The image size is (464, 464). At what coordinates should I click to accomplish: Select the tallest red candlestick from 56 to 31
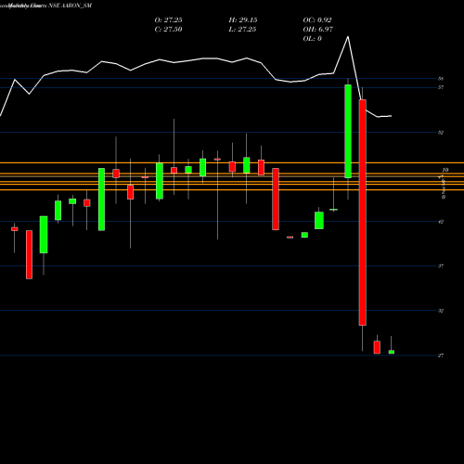coord(363,213)
